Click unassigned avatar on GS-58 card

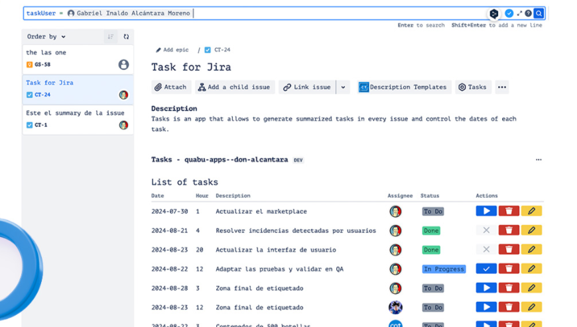pos(123,65)
